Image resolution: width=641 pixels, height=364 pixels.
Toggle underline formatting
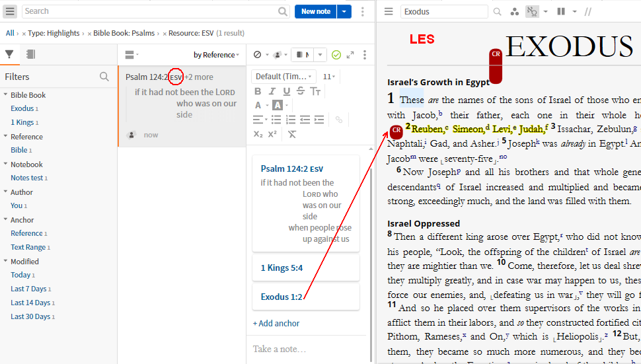(x=287, y=92)
